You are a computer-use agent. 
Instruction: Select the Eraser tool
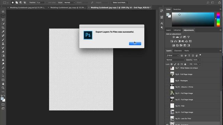click(3, 52)
